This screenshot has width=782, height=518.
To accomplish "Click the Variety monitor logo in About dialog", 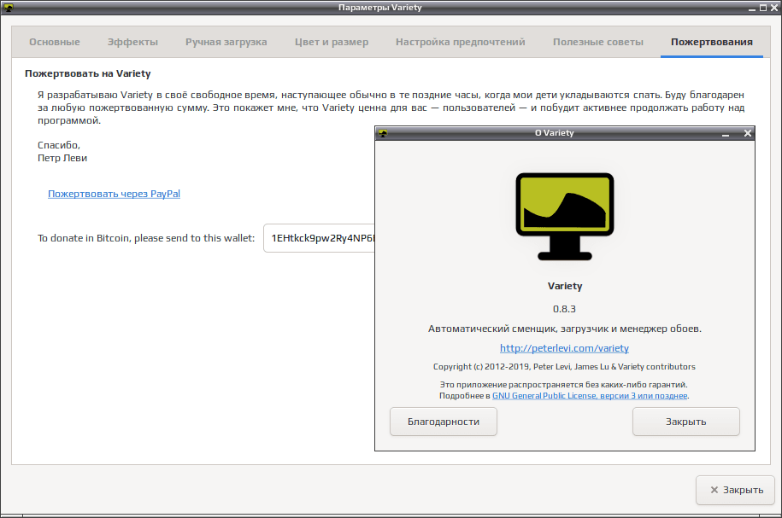I will tap(565, 217).
